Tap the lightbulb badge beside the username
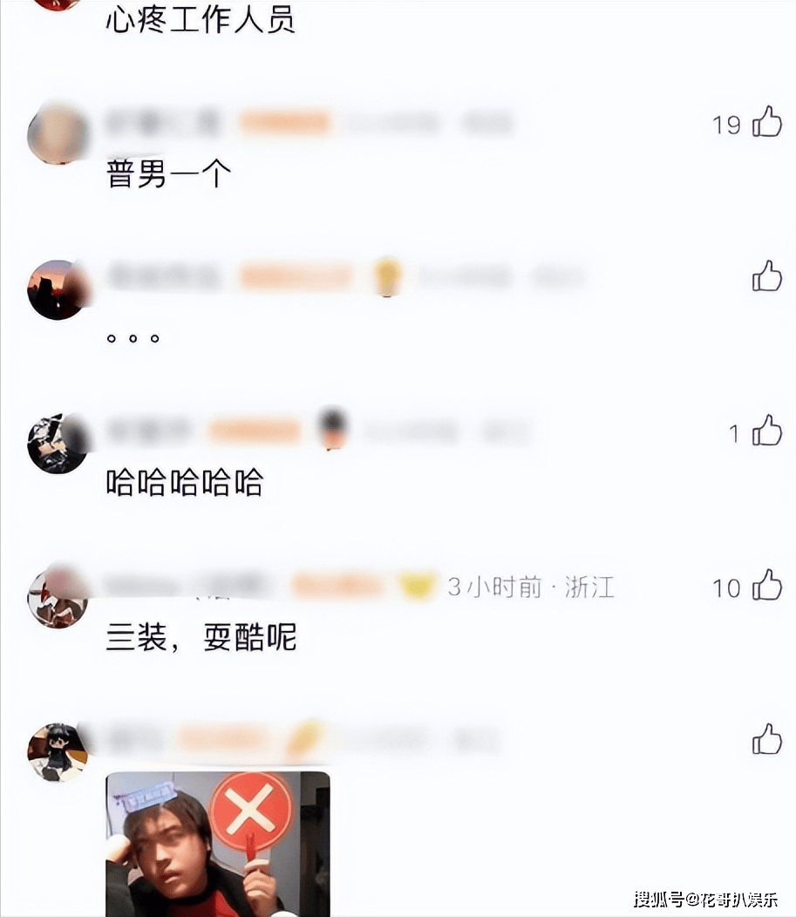796x917 pixels. tap(387, 276)
